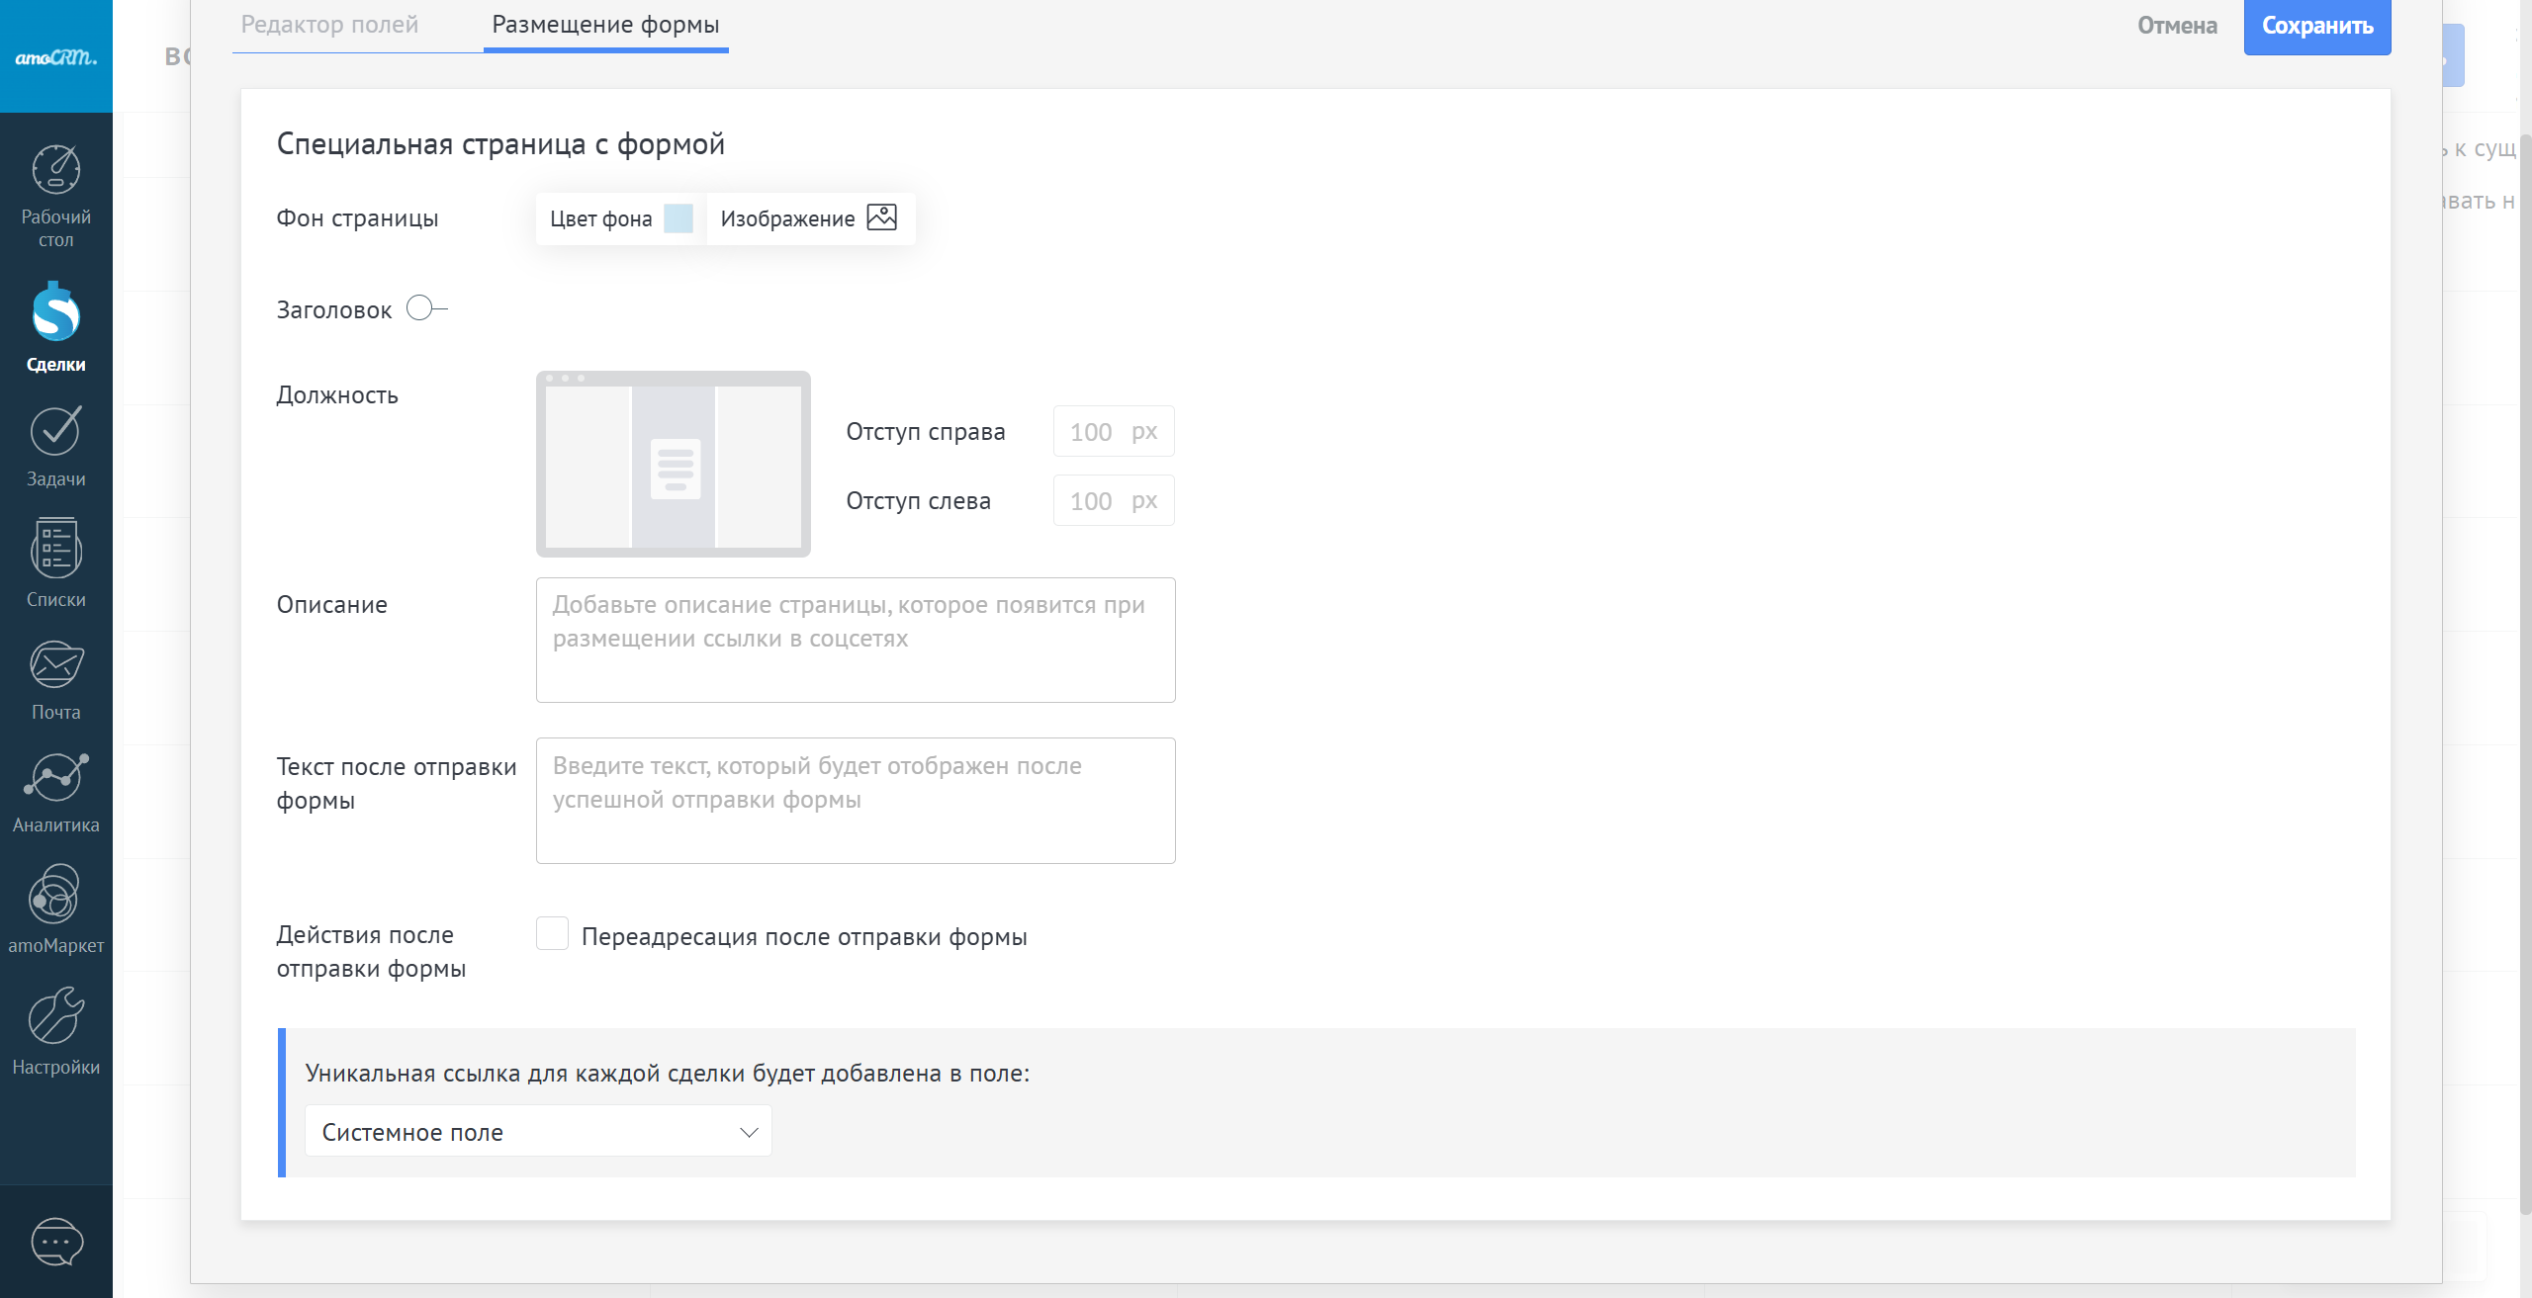Click Отмена to cancel
Image resolution: width=2532 pixels, height=1298 pixels.
tap(2177, 25)
